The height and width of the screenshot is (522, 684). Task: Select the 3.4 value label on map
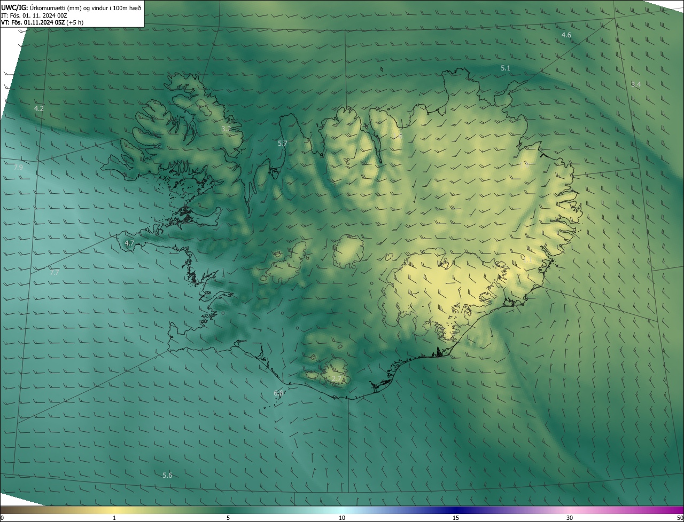636,84
